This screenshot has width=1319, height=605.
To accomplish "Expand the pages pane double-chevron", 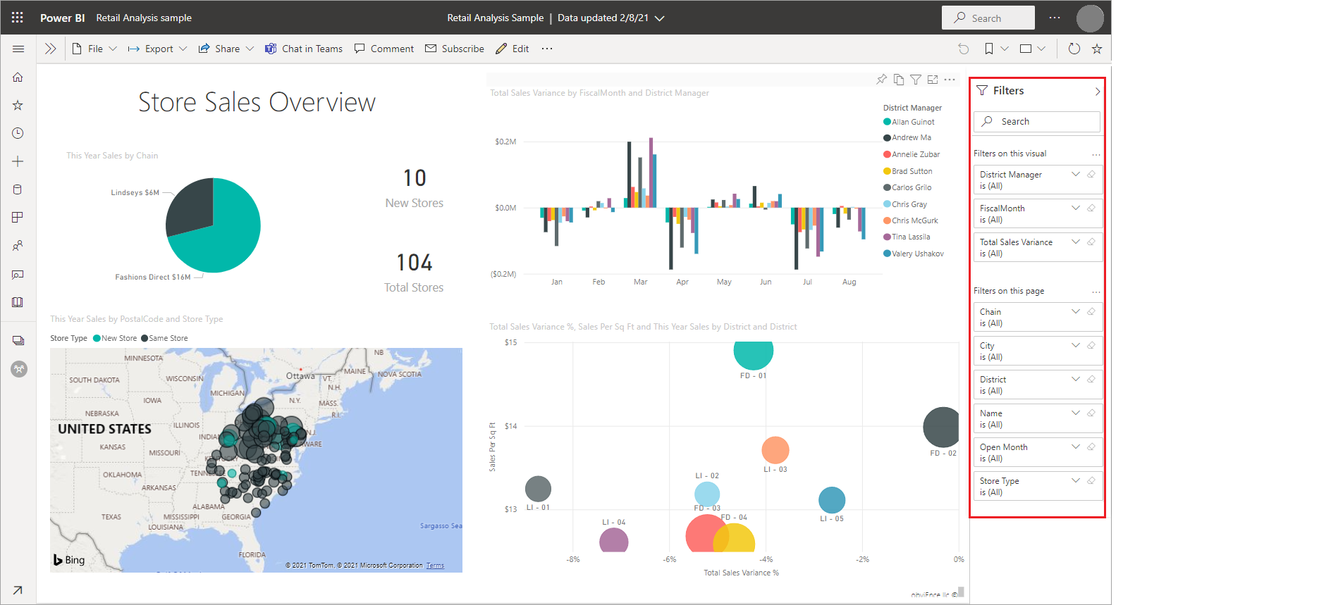I will click(x=50, y=49).
